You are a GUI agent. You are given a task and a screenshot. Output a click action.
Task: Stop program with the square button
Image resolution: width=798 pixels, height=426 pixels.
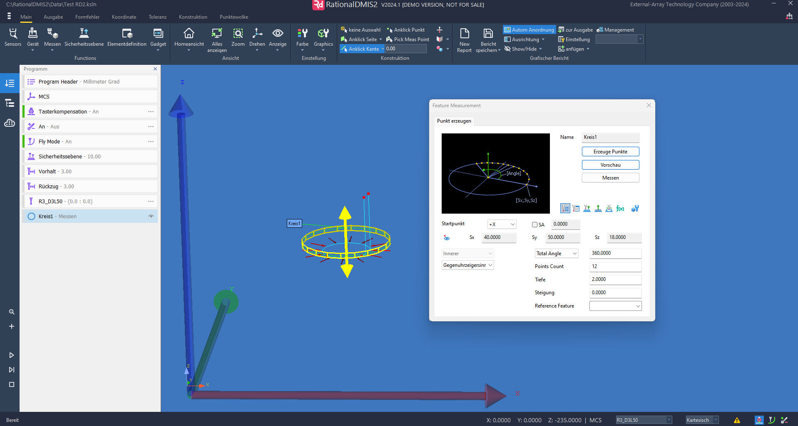(x=12, y=384)
